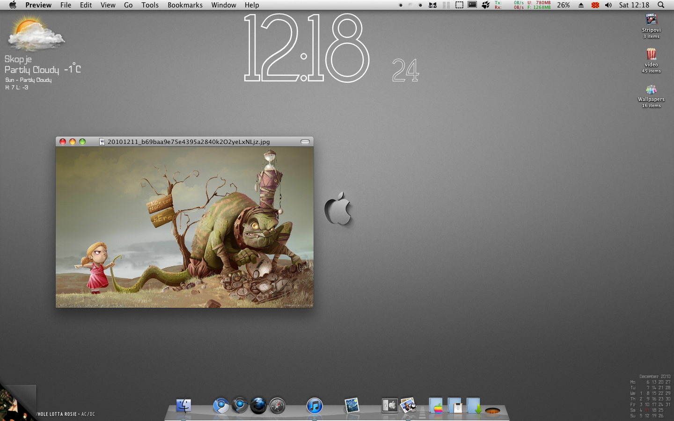Click the terminal-style menu bar icon
The image size is (674, 421).
473,5
